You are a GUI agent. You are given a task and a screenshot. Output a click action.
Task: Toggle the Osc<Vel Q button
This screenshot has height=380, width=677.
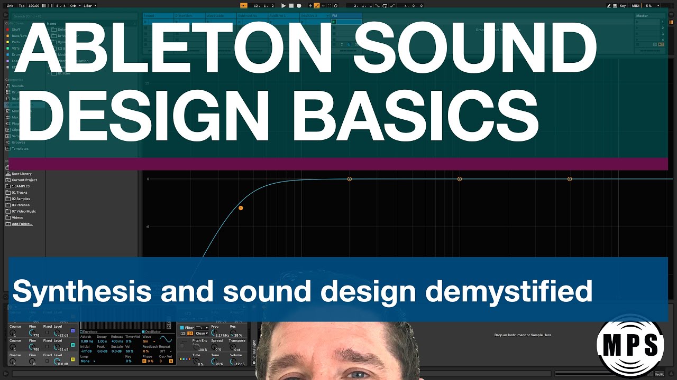171,361
